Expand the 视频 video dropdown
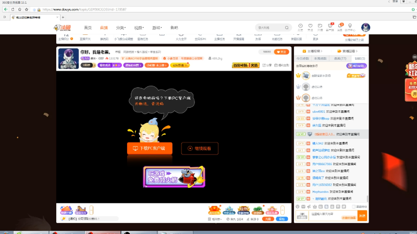This screenshot has height=234, width=417. point(139,28)
